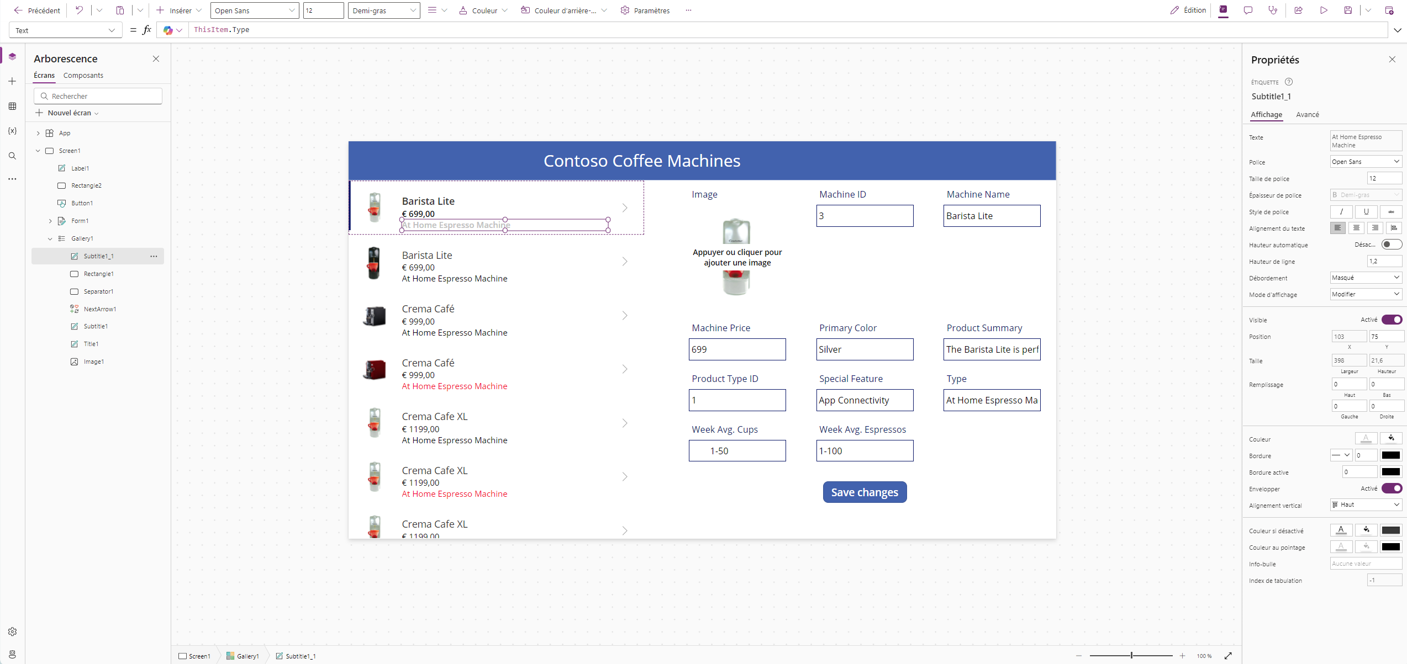Open the Couleur text color button
1407x664 pixels.
(x=483, y=10)
